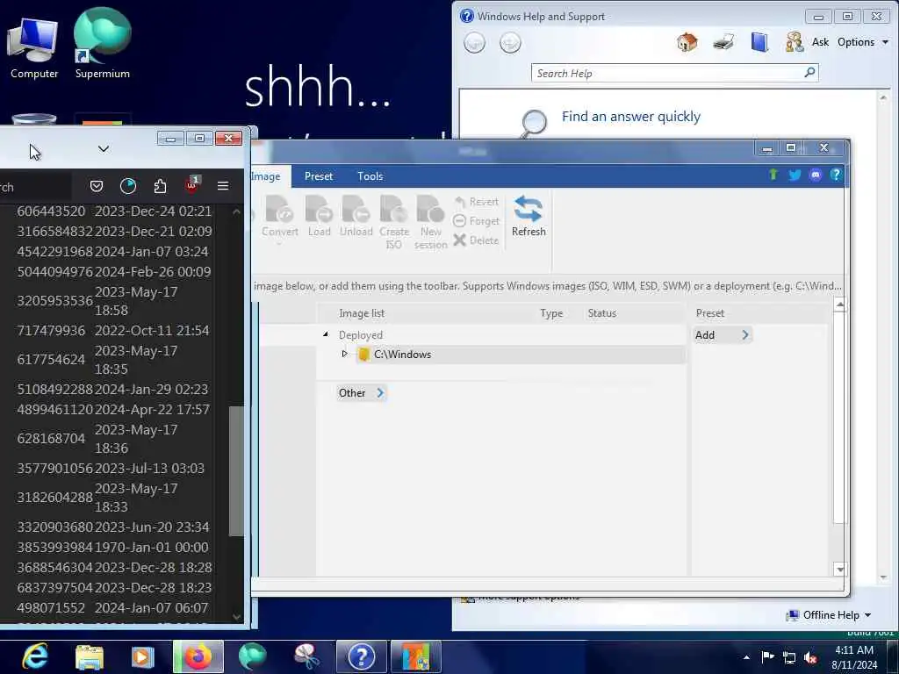The image size is (899, 674).
Task: Click the Refresh button in NTLite toolbar
Action: [x=528, y=216]
